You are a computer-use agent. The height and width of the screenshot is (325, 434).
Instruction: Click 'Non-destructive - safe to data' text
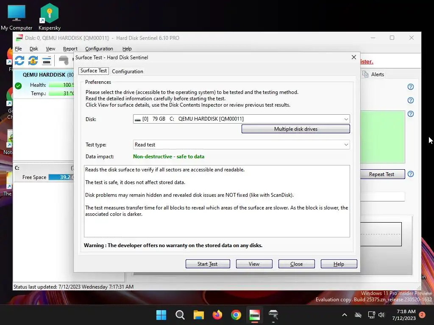(169, 157)
